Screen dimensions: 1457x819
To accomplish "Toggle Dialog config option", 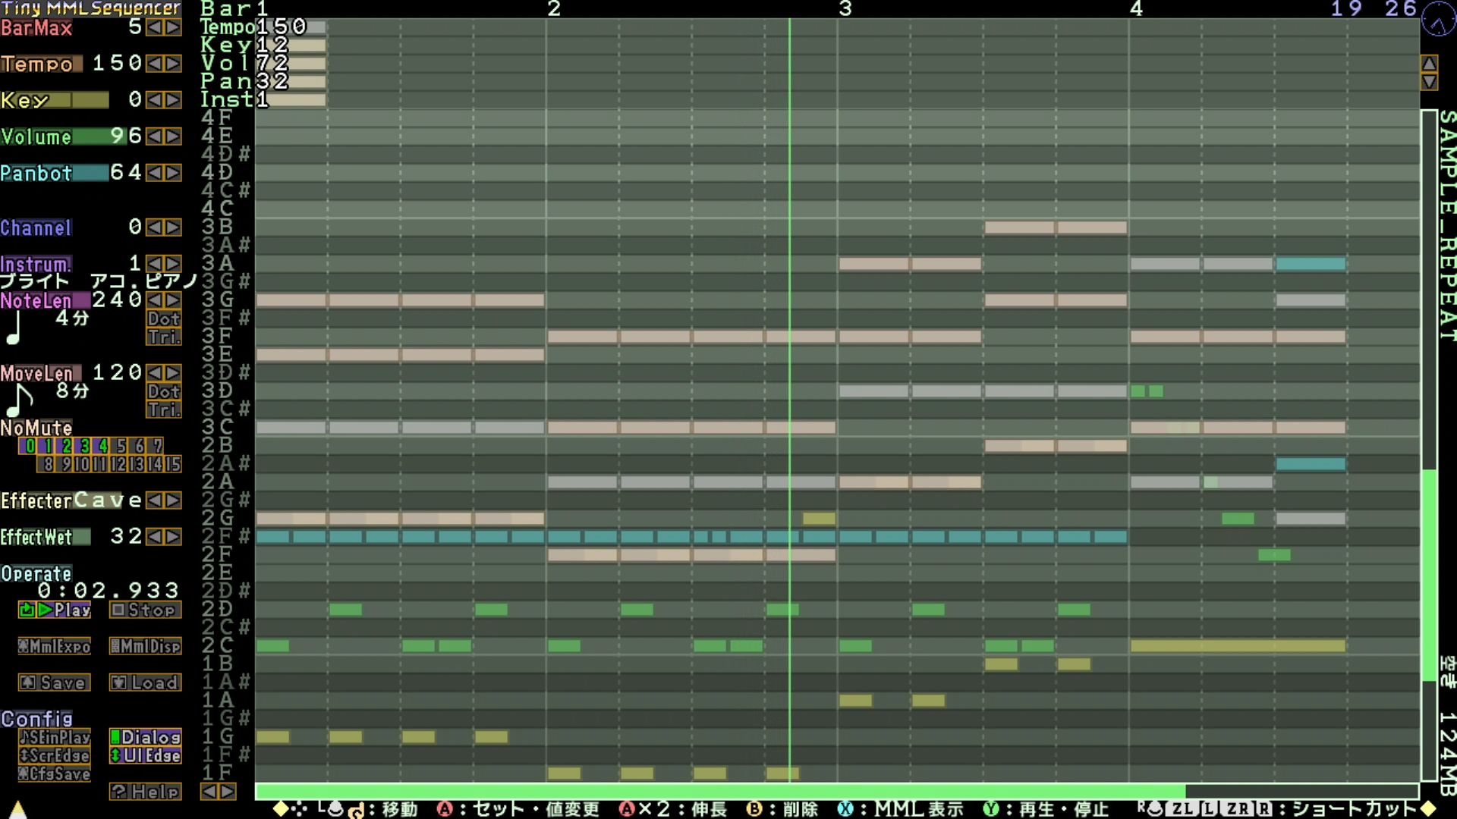I will 146,737.
